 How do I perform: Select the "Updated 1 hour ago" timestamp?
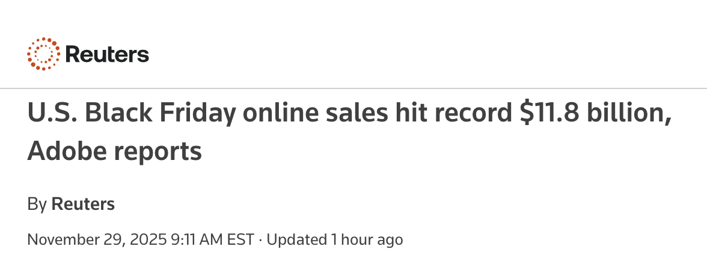334,239
